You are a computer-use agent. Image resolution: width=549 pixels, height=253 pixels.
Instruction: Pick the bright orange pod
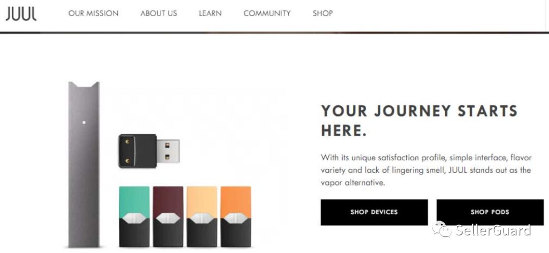click(236, 216)
